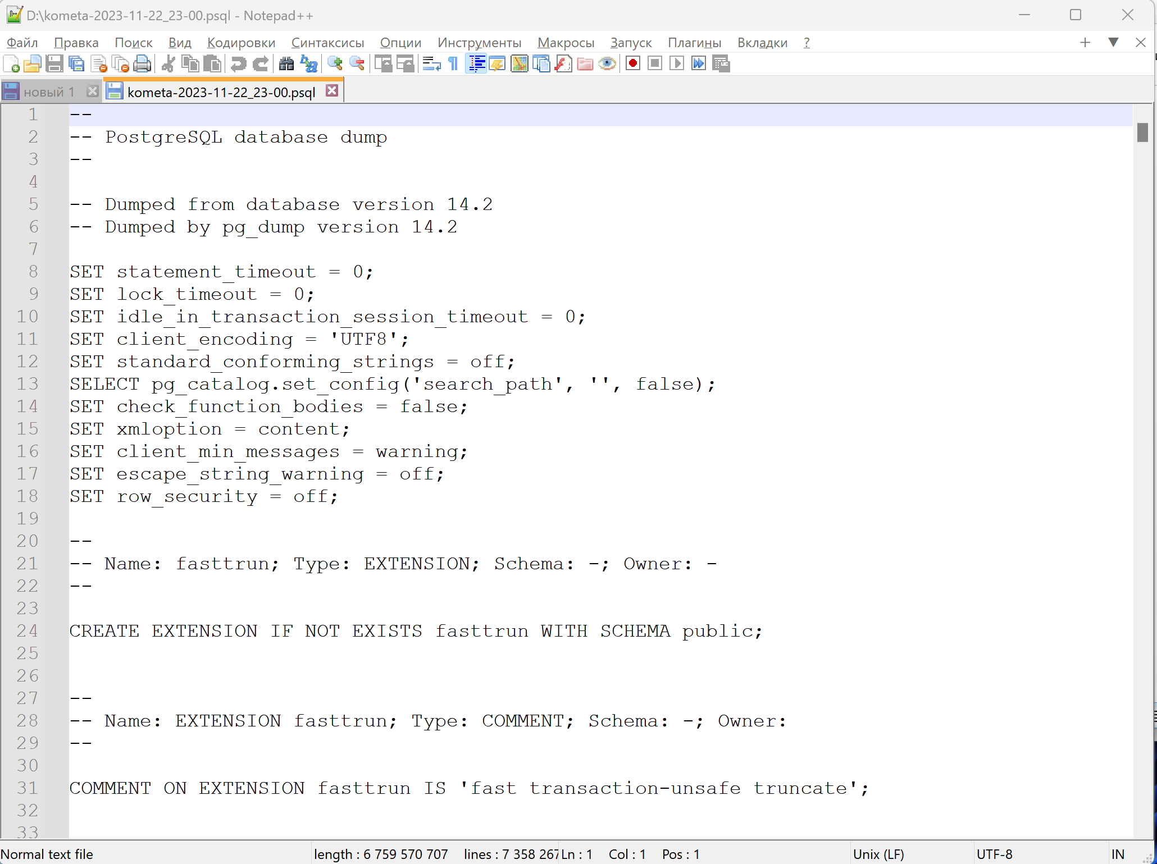Click the vertical scrollbar thumb
This screenshot has height=864, width=1157.
[1142, 132]
